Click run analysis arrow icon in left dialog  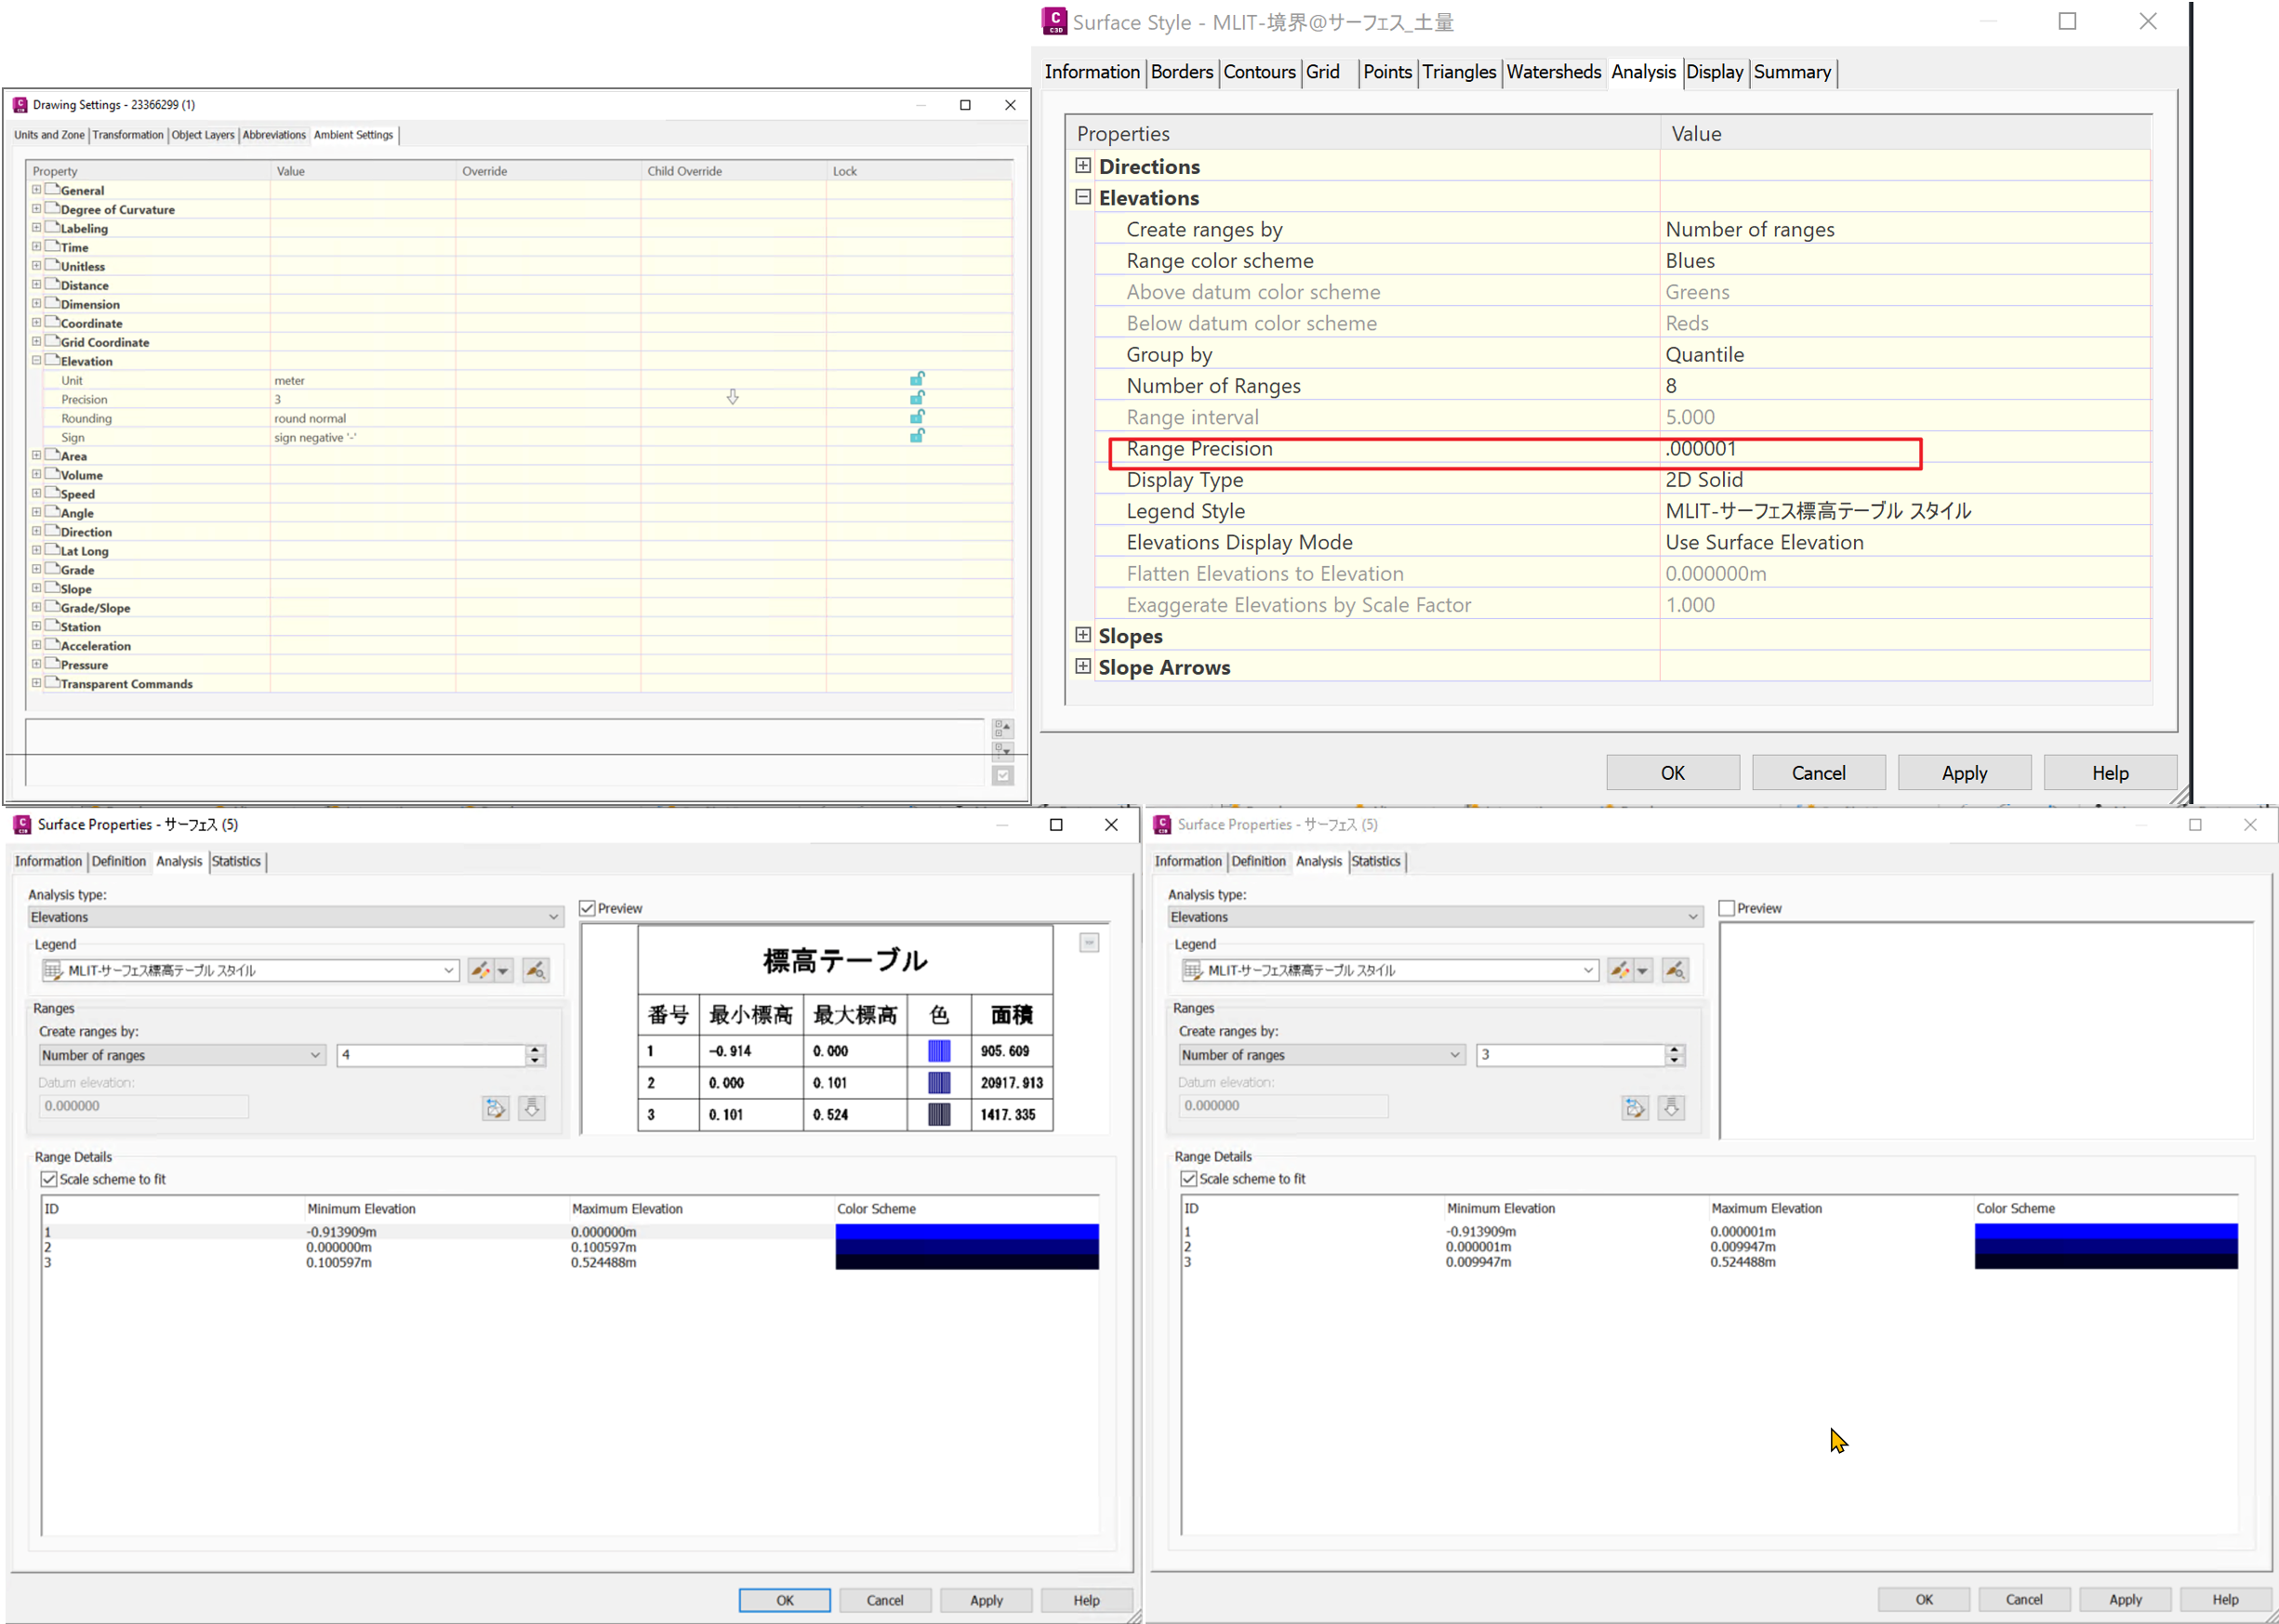coord(532,1107)
